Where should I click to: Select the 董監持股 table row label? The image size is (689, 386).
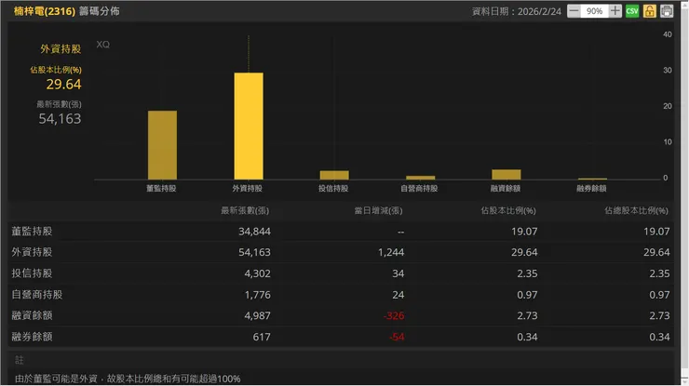coord(32,231)
